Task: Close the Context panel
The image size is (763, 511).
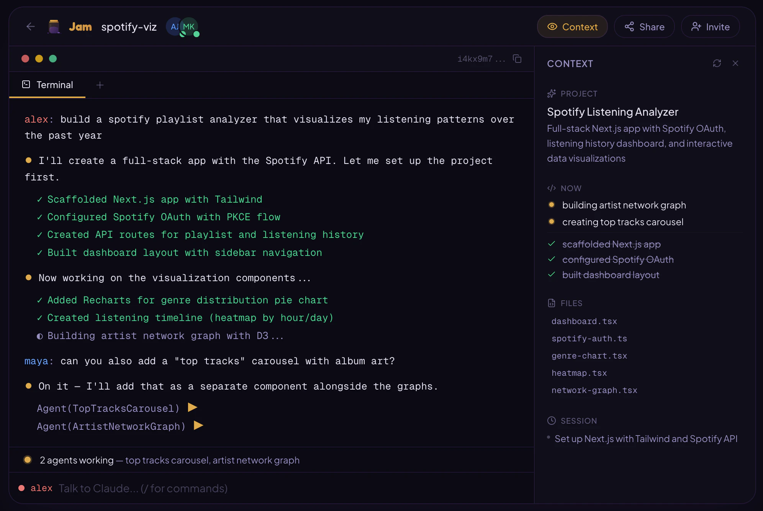Action: coord(735,63)
